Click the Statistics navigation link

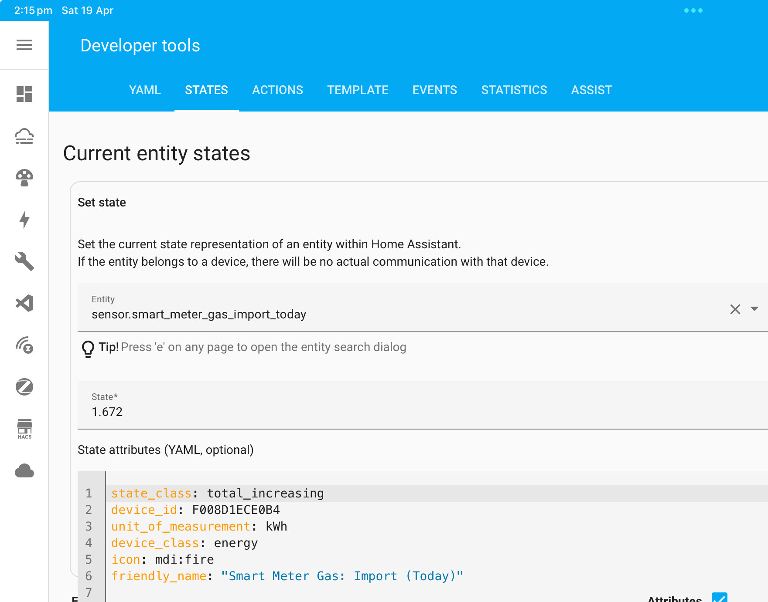coord(514,90)
